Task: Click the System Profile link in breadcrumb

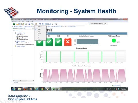Action: point(54,27)
